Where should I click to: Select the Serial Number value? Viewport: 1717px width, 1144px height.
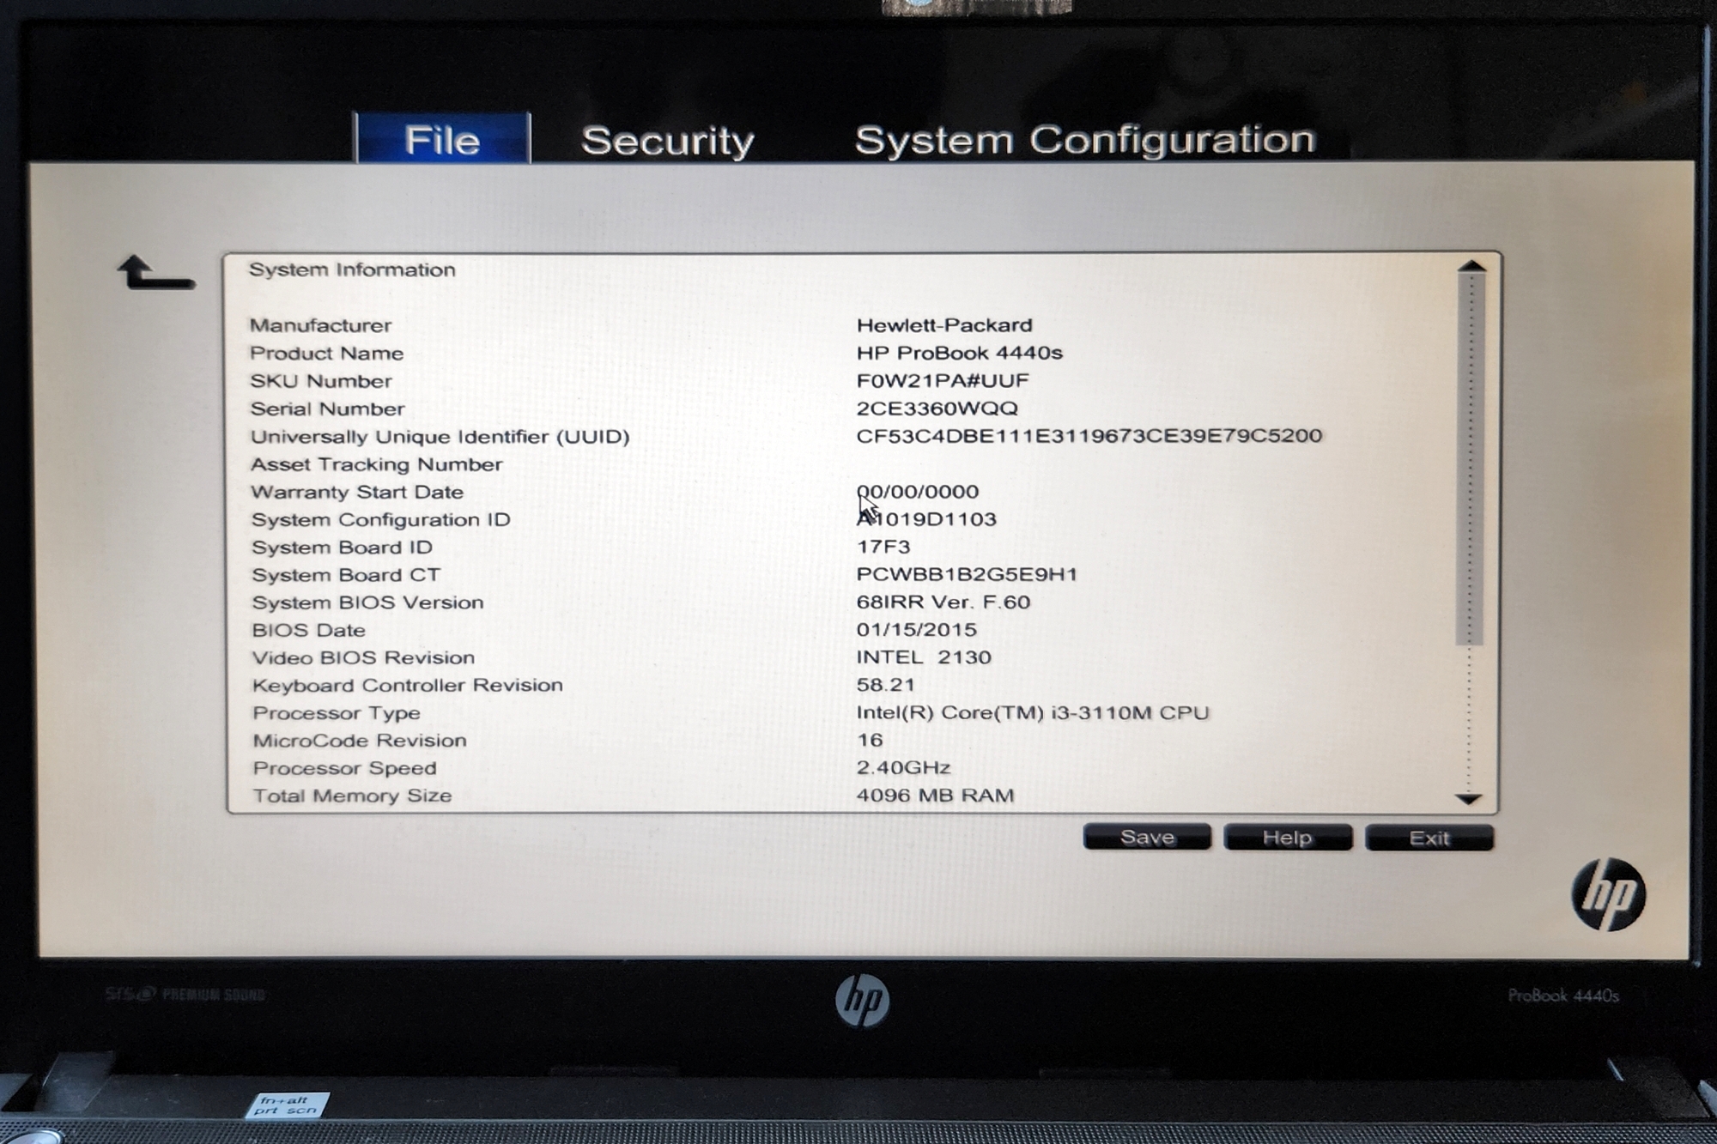[937, 409]
